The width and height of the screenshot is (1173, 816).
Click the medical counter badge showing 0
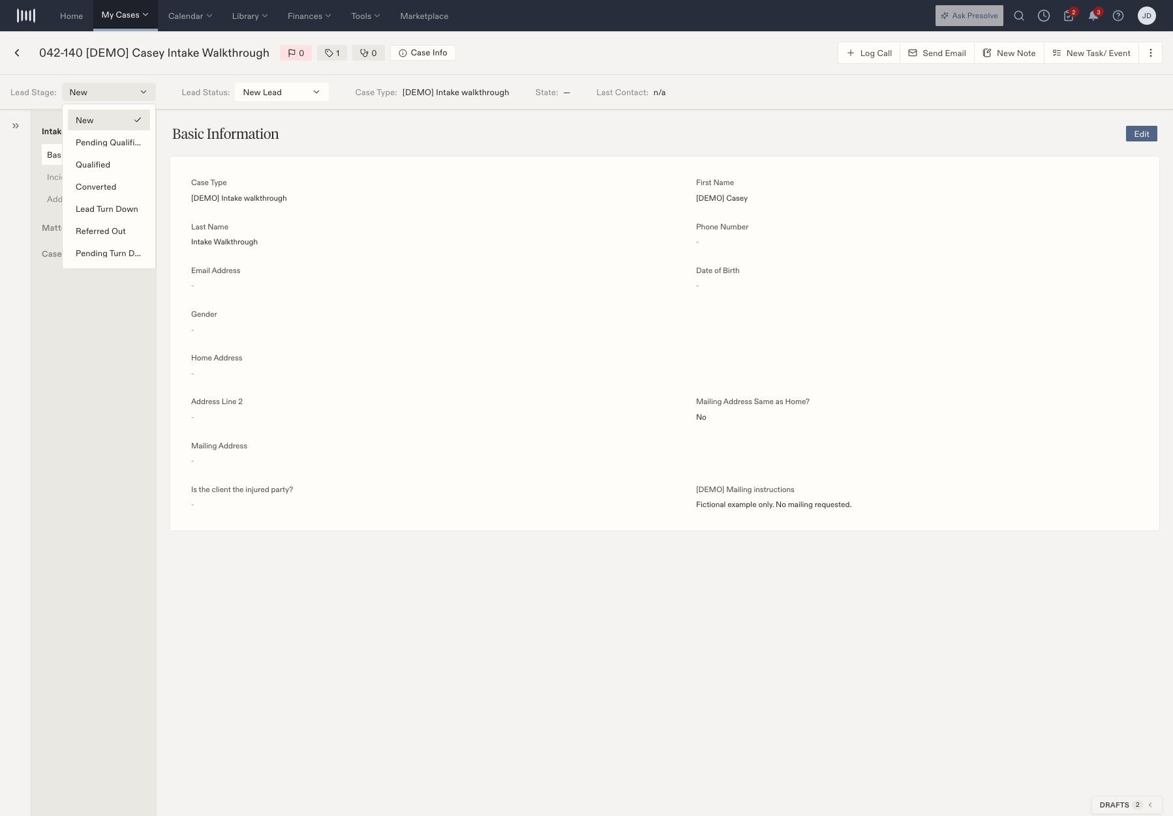click(x=369, y=53)
